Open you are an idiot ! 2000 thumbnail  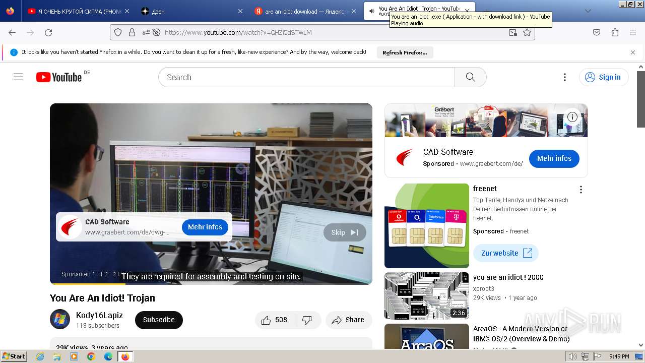pyautogui.click(x=427, y=296)
